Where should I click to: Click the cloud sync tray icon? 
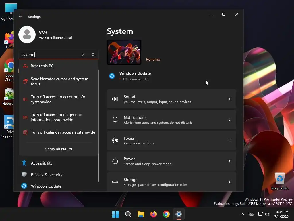click(252, 214)
